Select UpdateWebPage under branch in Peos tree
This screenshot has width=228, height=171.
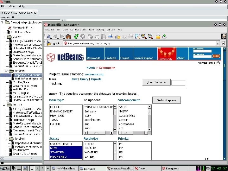pos(23,52)
